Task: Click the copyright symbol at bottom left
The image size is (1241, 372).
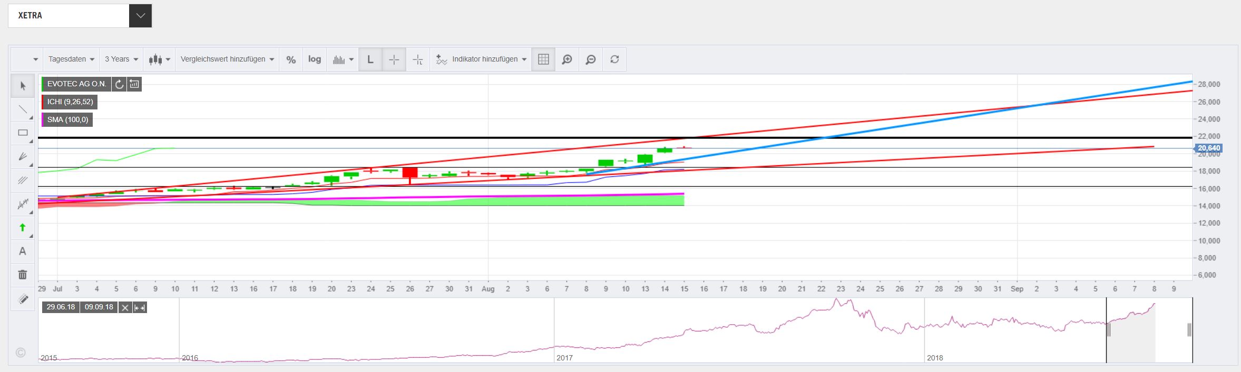Action: 21,353
